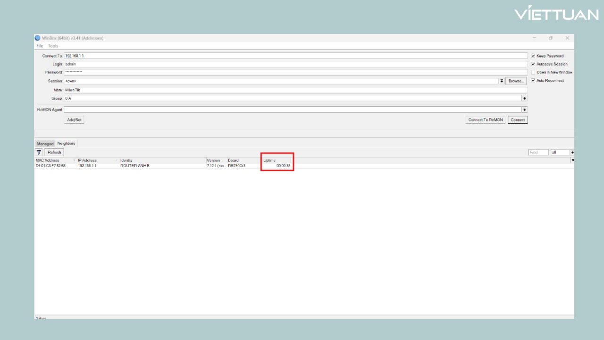The width and height of the screenshot is (604, 340).
Task: Disable Auto Reconnect checkbox
Action: (x=533, y=81)
